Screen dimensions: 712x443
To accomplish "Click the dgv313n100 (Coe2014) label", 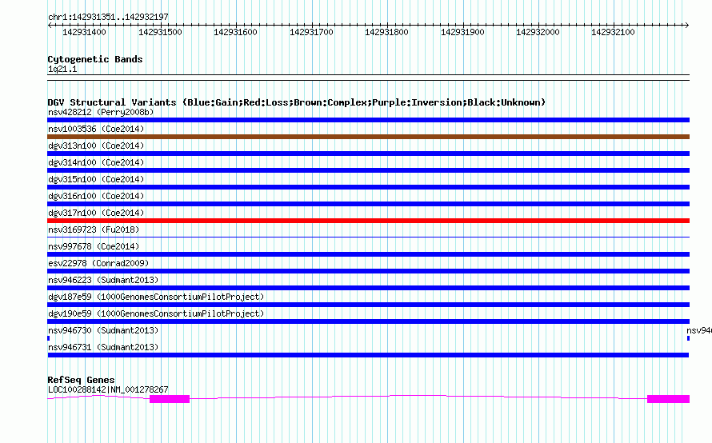I will point(96,146).
